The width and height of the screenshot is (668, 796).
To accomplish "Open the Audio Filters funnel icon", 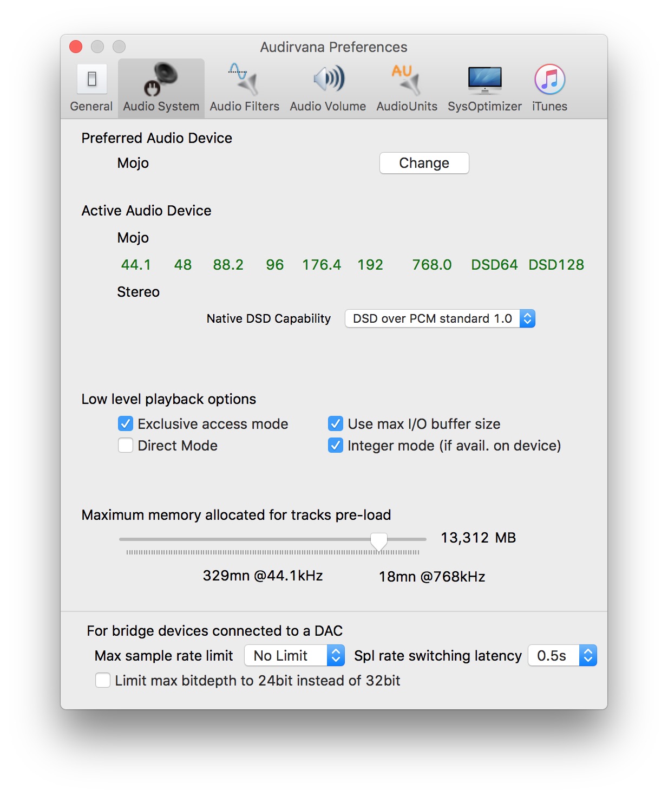I will point(244,79).
